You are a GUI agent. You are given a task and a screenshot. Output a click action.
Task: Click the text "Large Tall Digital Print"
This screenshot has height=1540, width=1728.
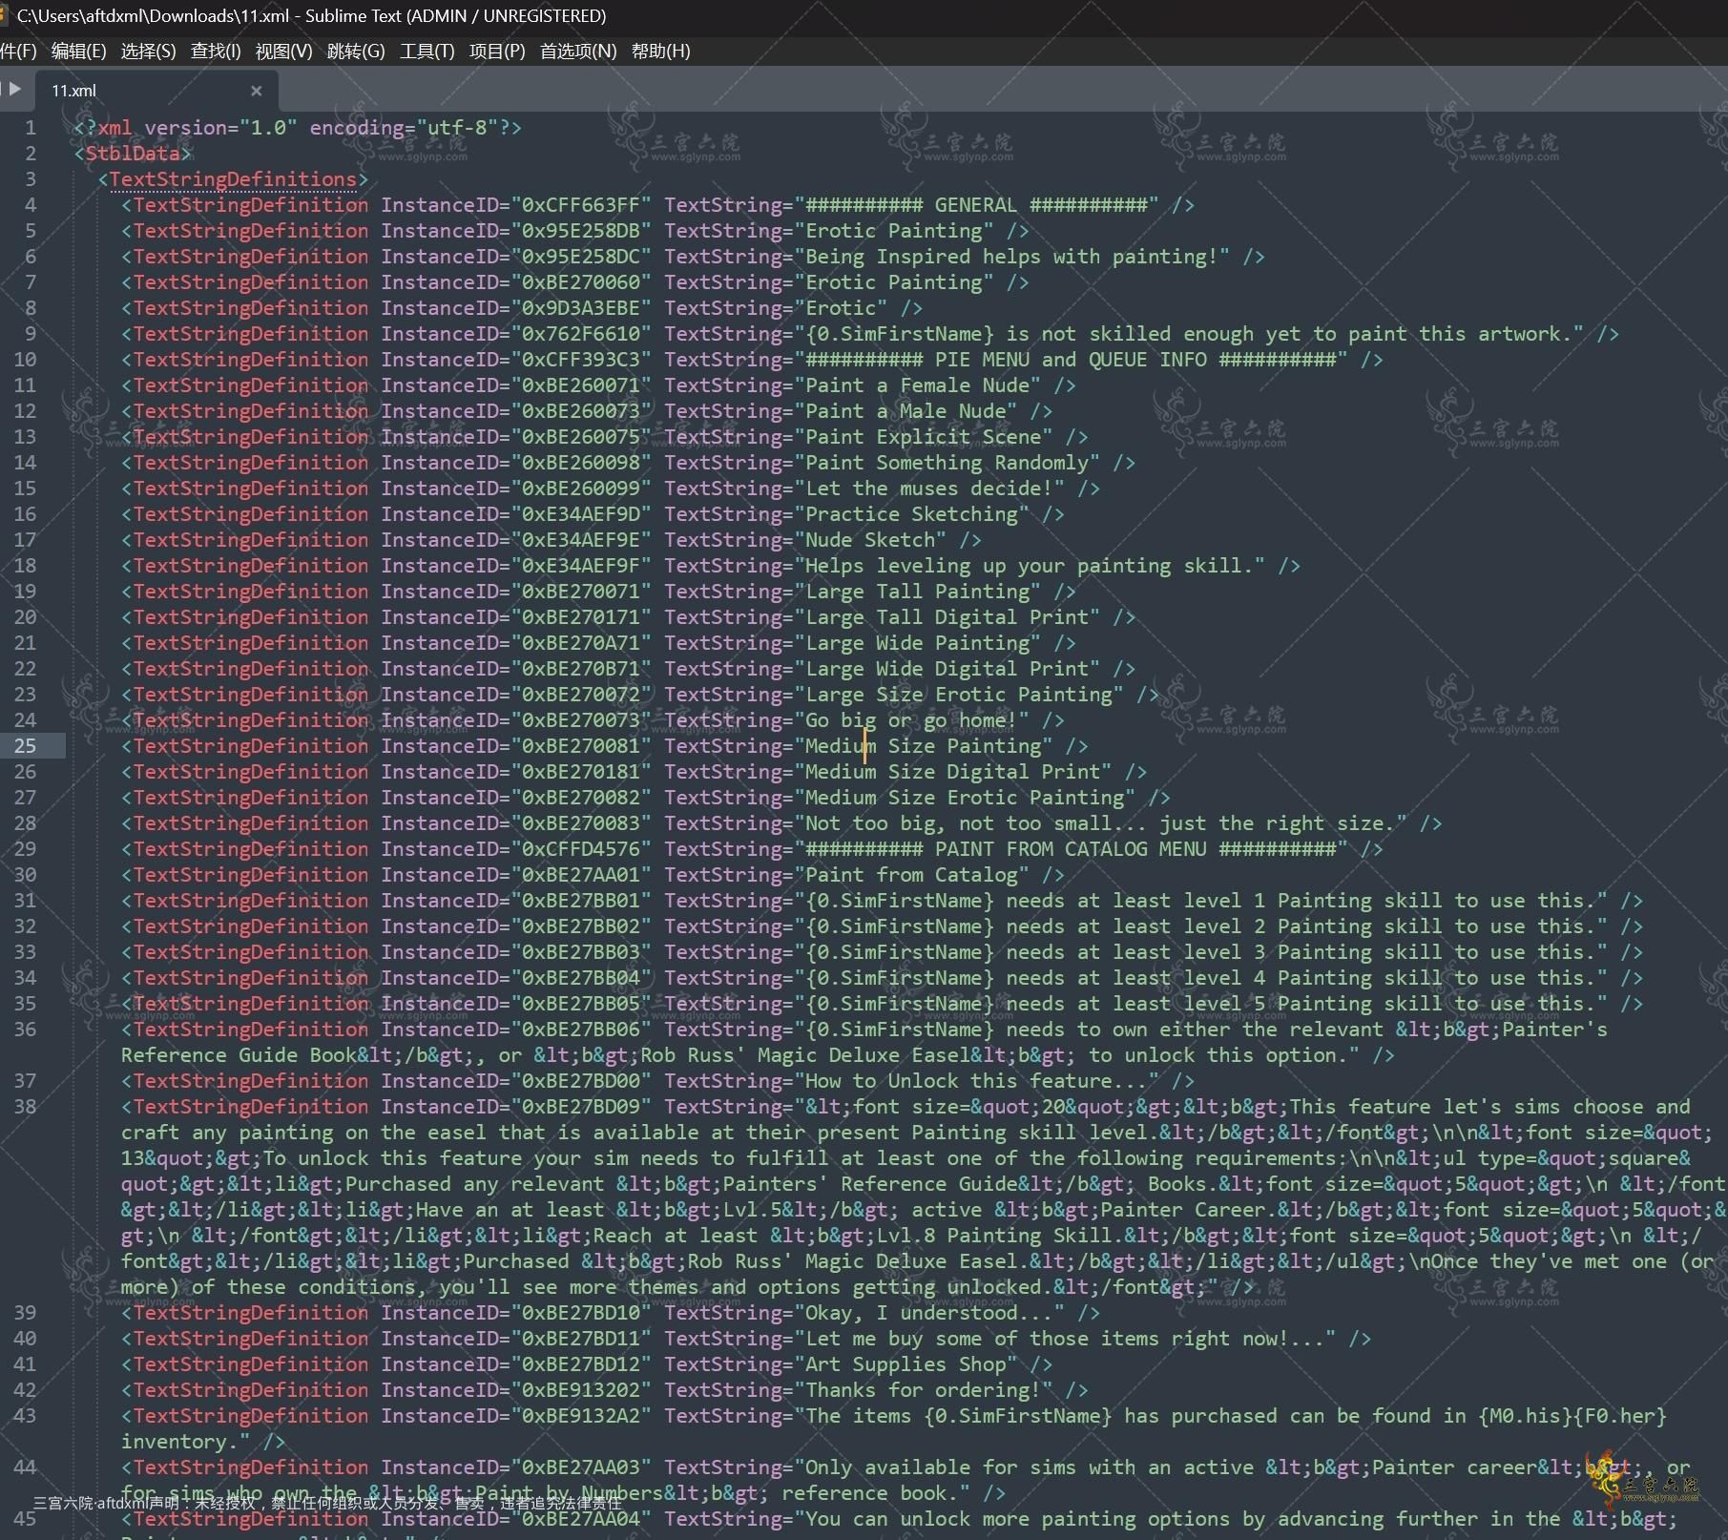[947, 617]
